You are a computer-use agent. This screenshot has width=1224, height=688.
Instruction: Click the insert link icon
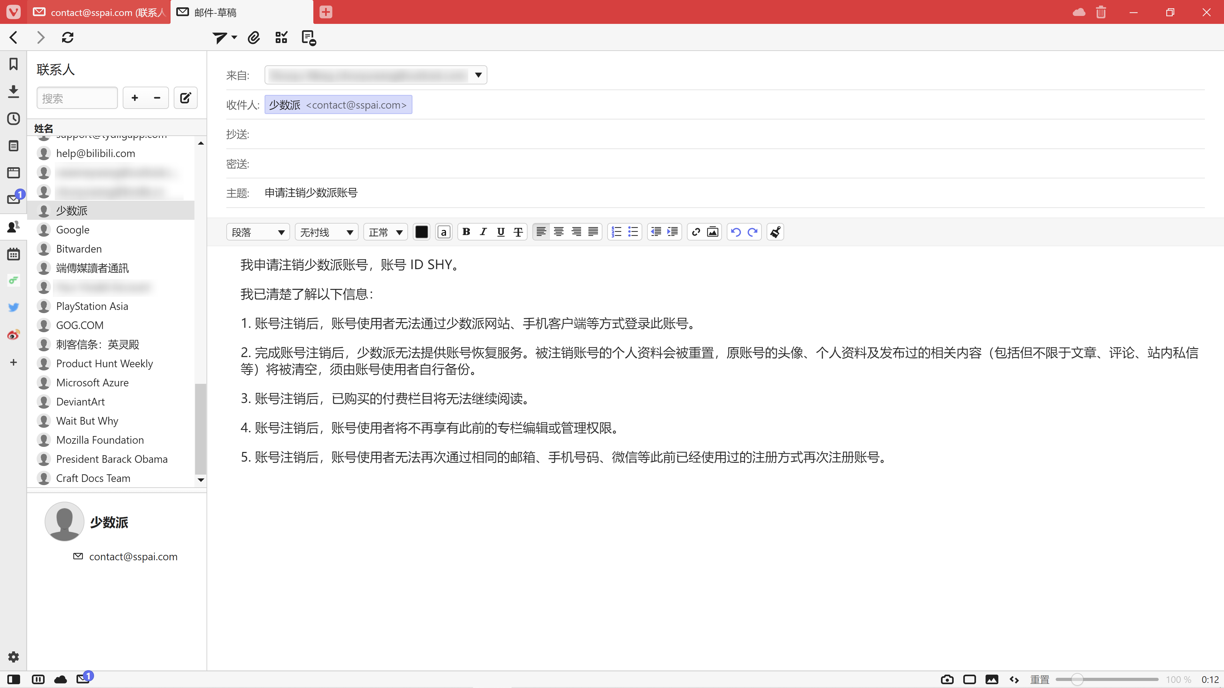click(696, 232)
